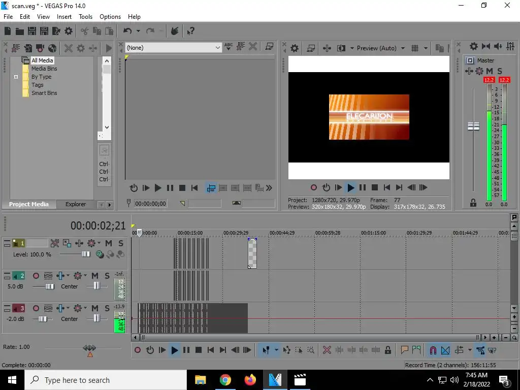
Task: Mute video track 1
Action: click(109, 243)
